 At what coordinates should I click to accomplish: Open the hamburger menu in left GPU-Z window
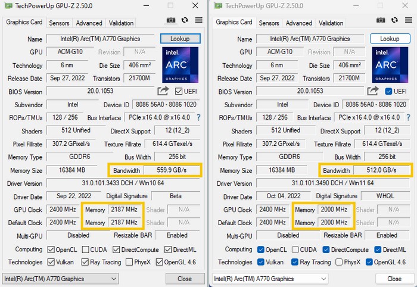tap(198, 20)
